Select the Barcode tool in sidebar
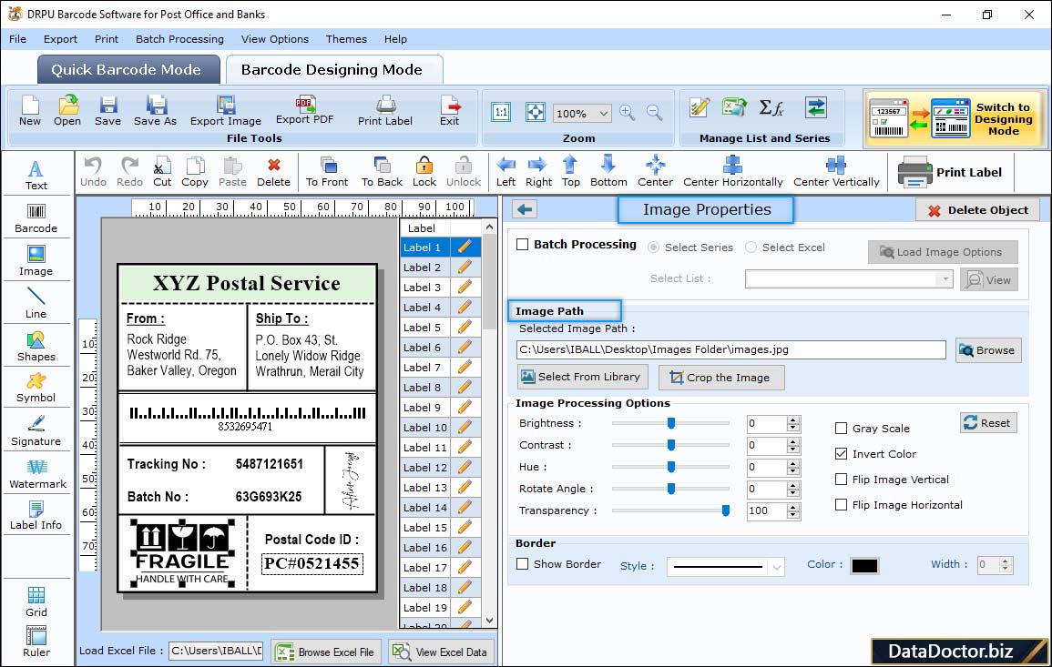The height and width of the screenshot is (667, 1052). click(36, 217)
